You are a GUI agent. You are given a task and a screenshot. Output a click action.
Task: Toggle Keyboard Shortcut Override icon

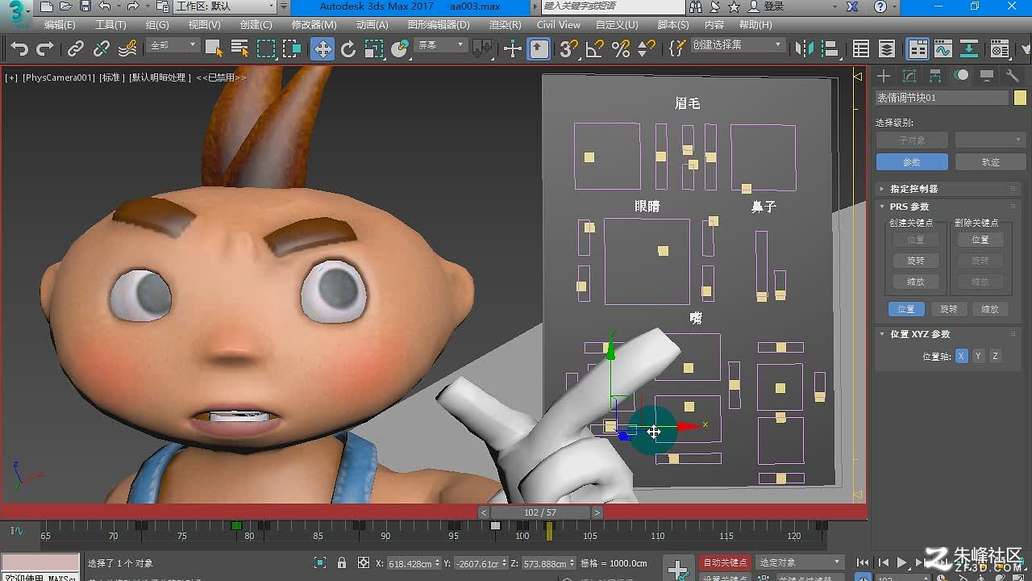(x=539, y=49)
